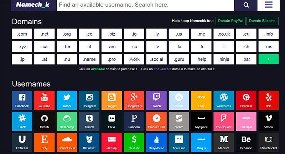This screenshot has width=285, height=154.
Task: Click the Reddit tile
Action: coord(179,101)
